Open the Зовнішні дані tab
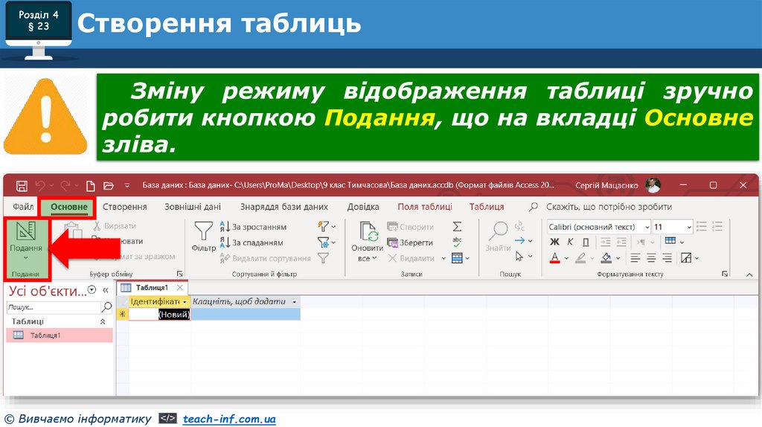 point(193,207)
